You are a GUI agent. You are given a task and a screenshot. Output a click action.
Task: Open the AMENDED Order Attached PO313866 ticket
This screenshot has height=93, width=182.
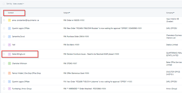tap(85, 89)
